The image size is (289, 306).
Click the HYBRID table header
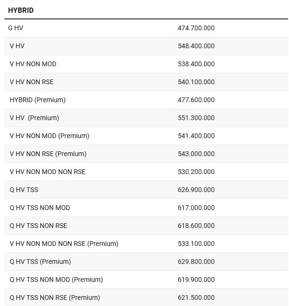[x=21, y=10]
